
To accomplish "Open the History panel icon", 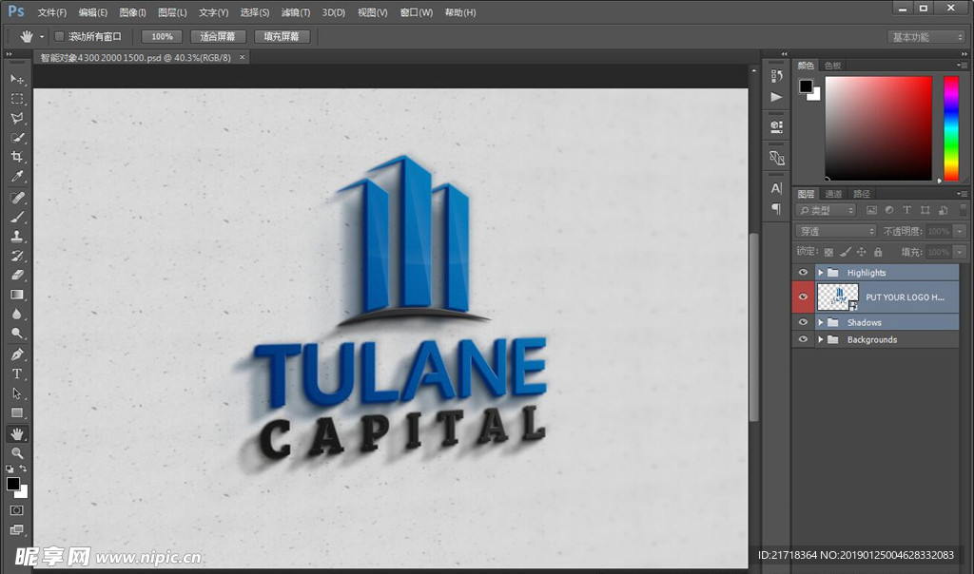I will [776, 76].
